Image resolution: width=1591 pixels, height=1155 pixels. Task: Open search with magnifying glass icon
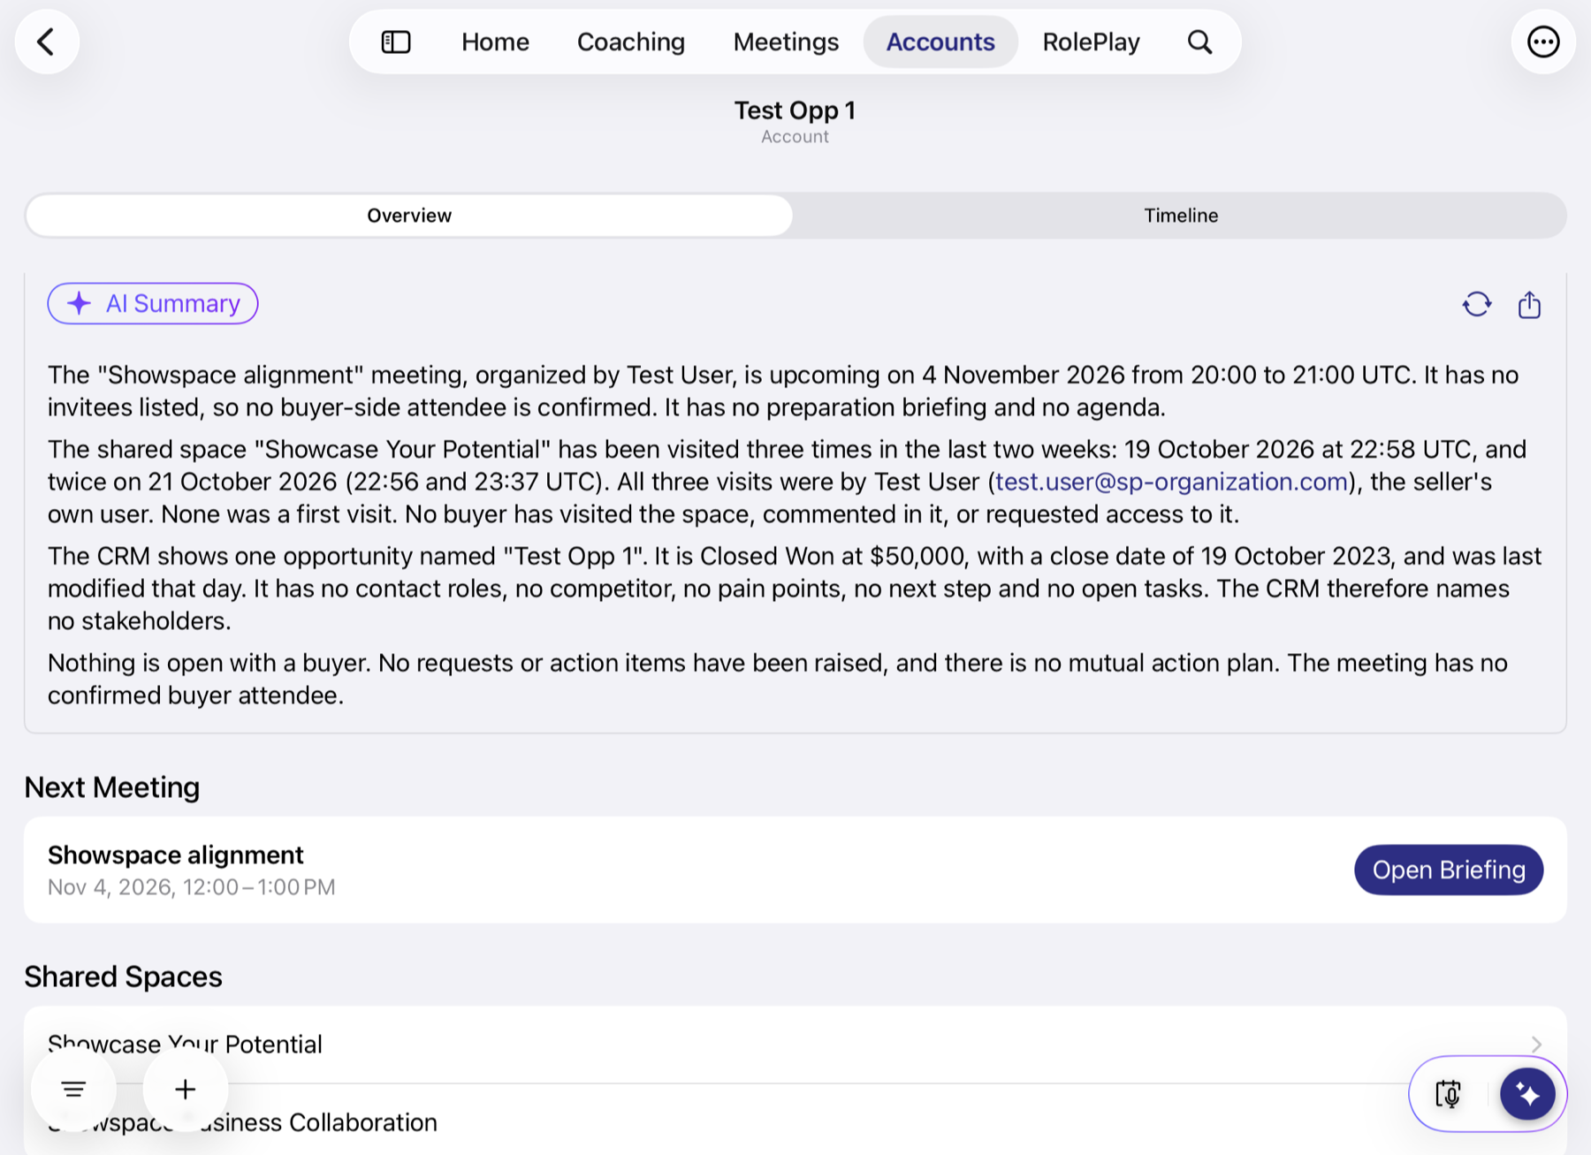tap(1199, 42)
